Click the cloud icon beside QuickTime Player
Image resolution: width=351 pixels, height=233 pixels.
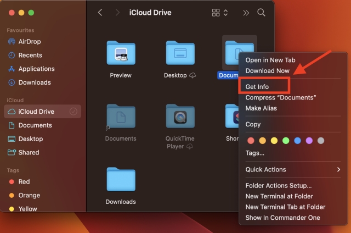[x=190, y=147]
